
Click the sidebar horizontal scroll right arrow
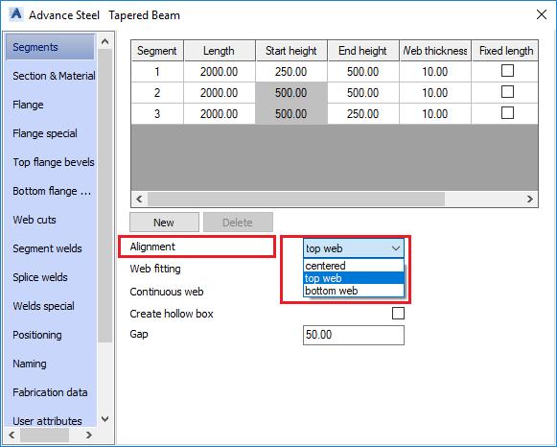89,435
